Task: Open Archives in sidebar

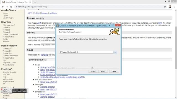Action: pos(6,42)
